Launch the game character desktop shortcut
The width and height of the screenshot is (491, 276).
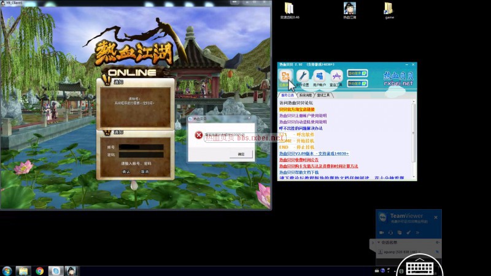pyautogui.click(x=349, y=9)
